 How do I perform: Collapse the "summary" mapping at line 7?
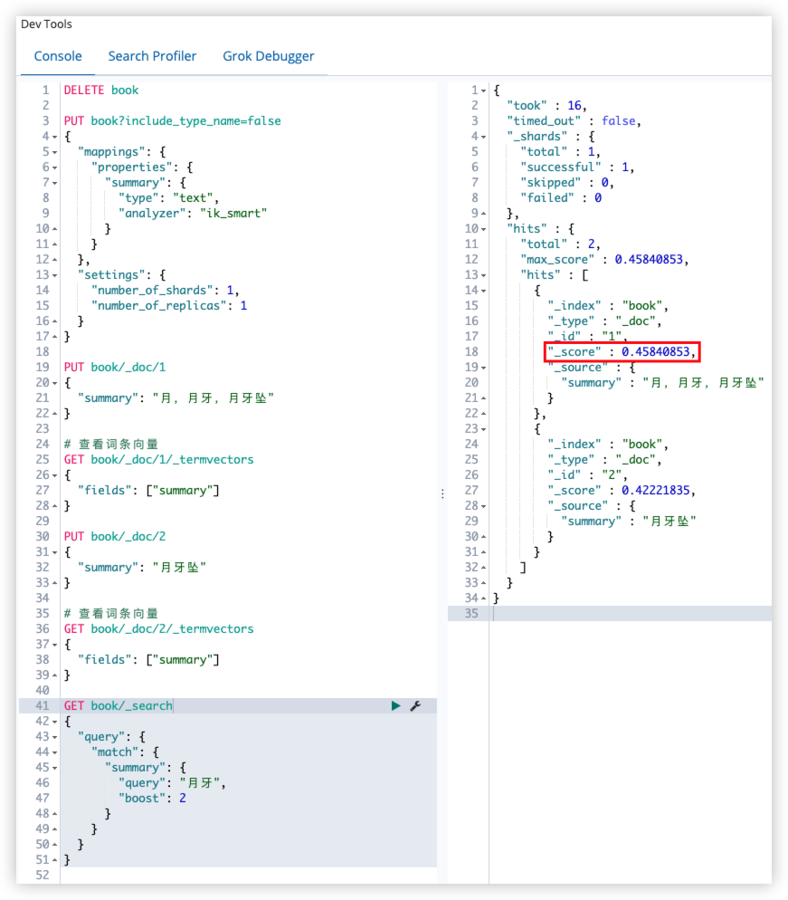tap(55, 183)
